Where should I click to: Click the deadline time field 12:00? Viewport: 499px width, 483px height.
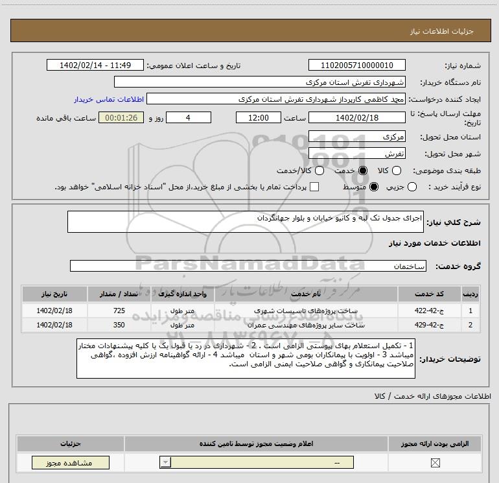click(259, 117)
